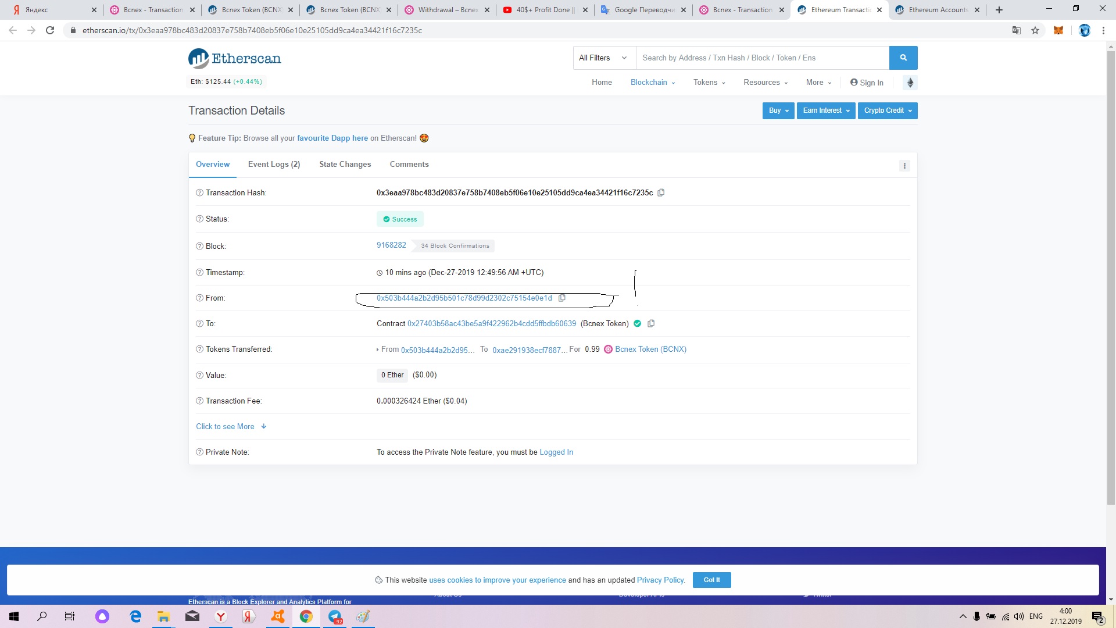
Task: Open the three-dot options menu in panel
Action: [904, 166]
